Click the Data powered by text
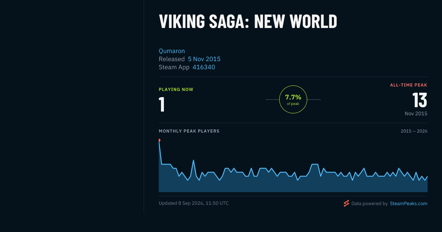Viewport: 442px width, 232px height. pyautogui.click(x=369, y=203)
